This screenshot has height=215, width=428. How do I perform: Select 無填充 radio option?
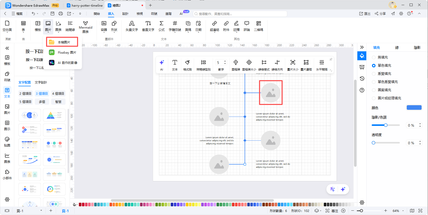coord(374,57)
